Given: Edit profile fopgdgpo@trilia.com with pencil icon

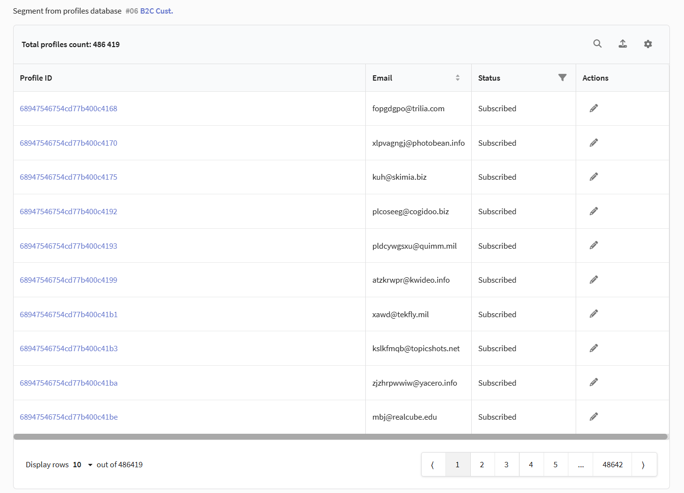Looking at the screenshot, I should coord(594,108).
